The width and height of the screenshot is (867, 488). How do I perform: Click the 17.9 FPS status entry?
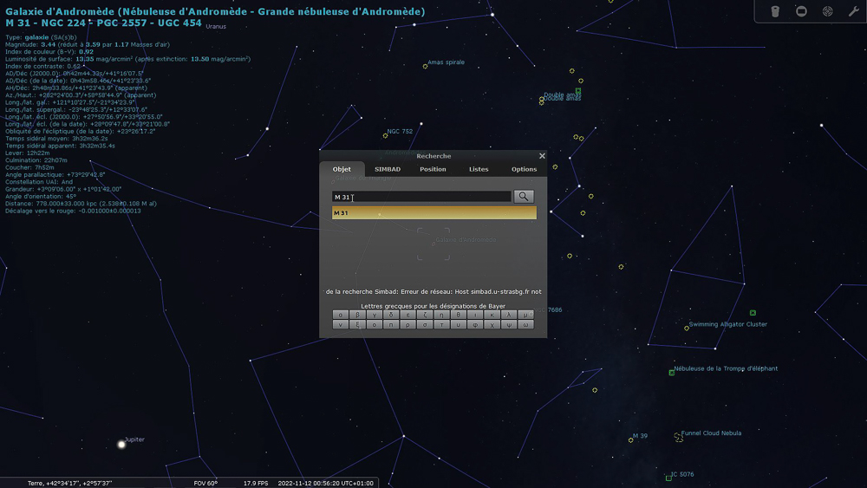[x=256, y=483]
